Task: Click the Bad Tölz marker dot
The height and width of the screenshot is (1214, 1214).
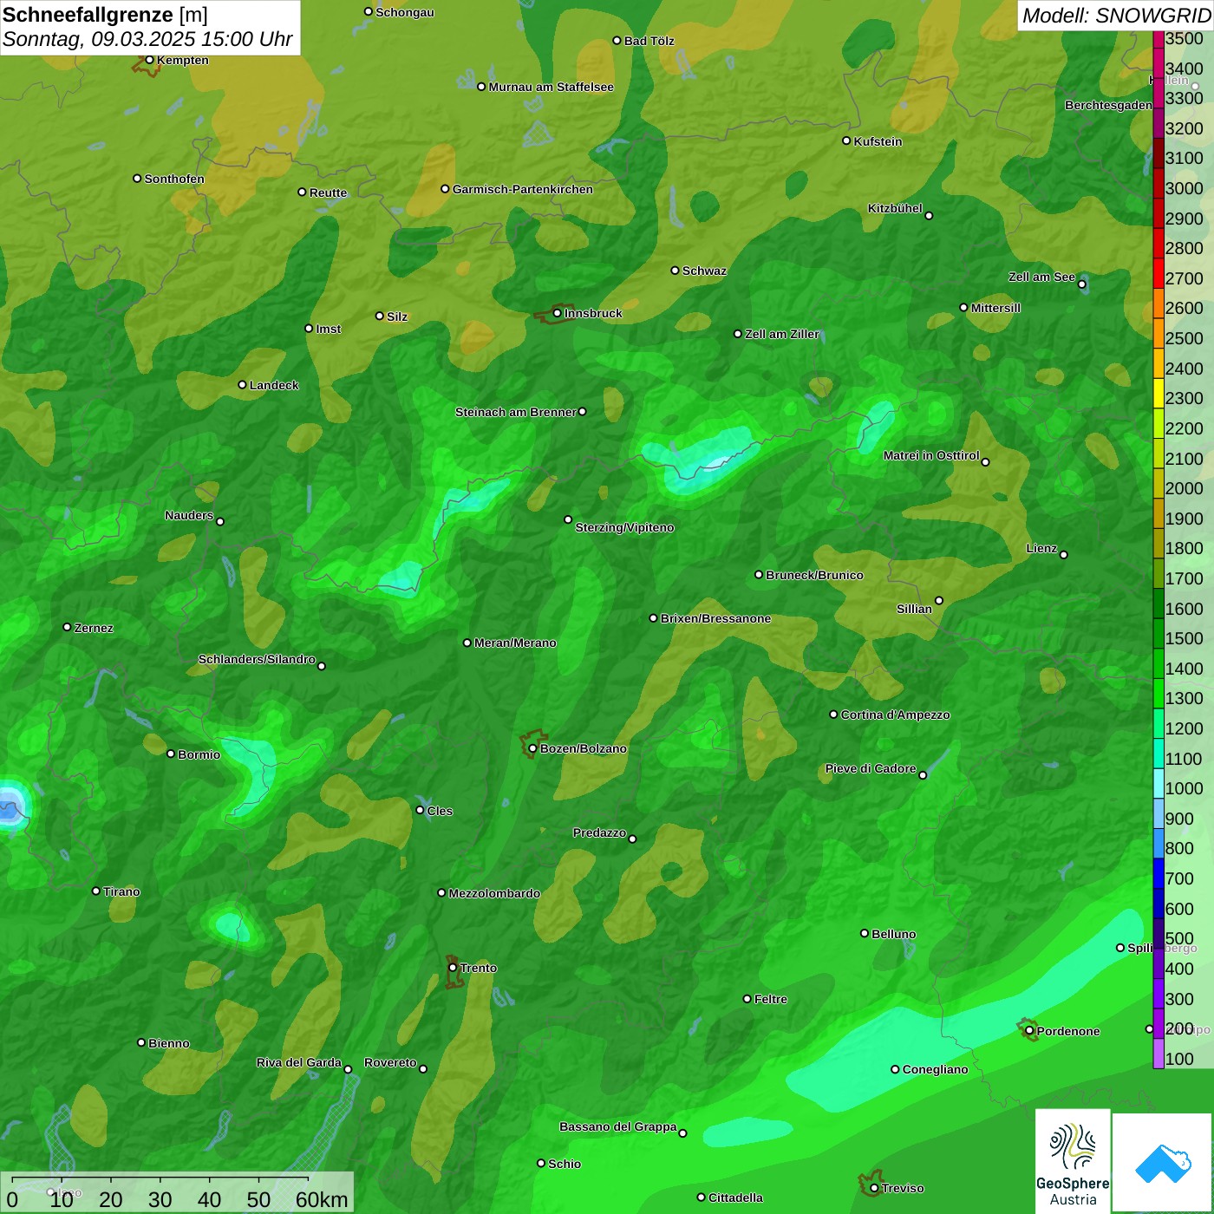Action: coord(617,41)
